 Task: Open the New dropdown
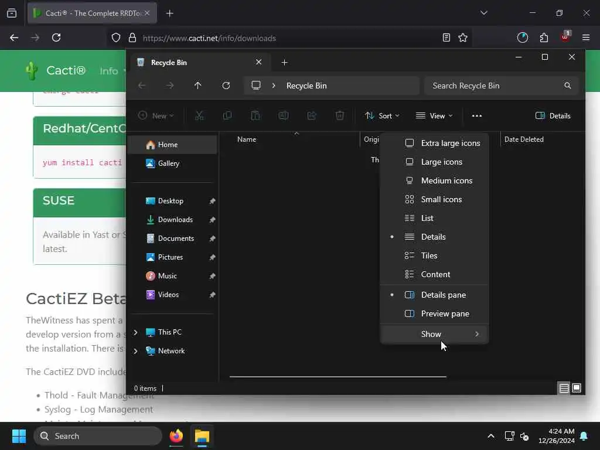pos(156,115)
